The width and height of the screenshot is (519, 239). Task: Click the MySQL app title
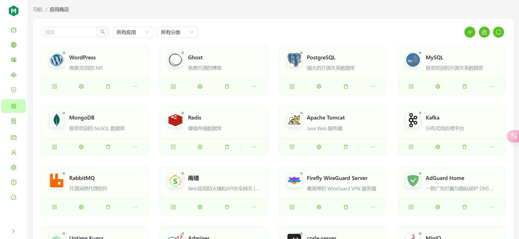click(x=435, y=57)
